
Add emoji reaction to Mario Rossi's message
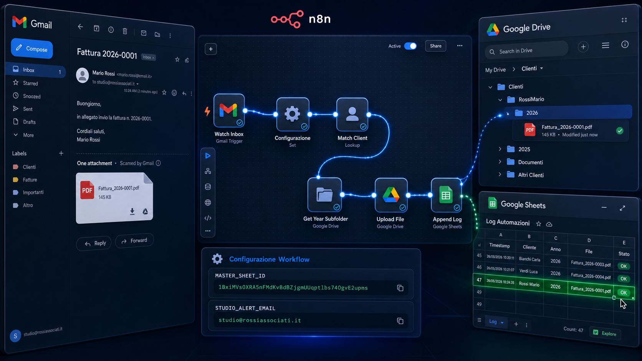(x=174, y=93)
